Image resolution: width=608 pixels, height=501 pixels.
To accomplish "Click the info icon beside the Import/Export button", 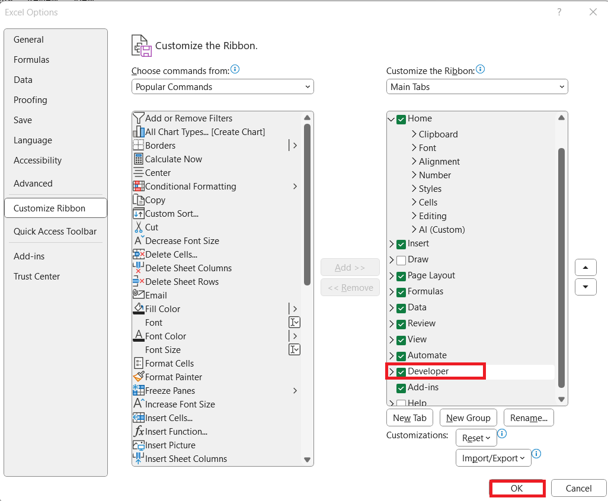I will tap(536, 454).
